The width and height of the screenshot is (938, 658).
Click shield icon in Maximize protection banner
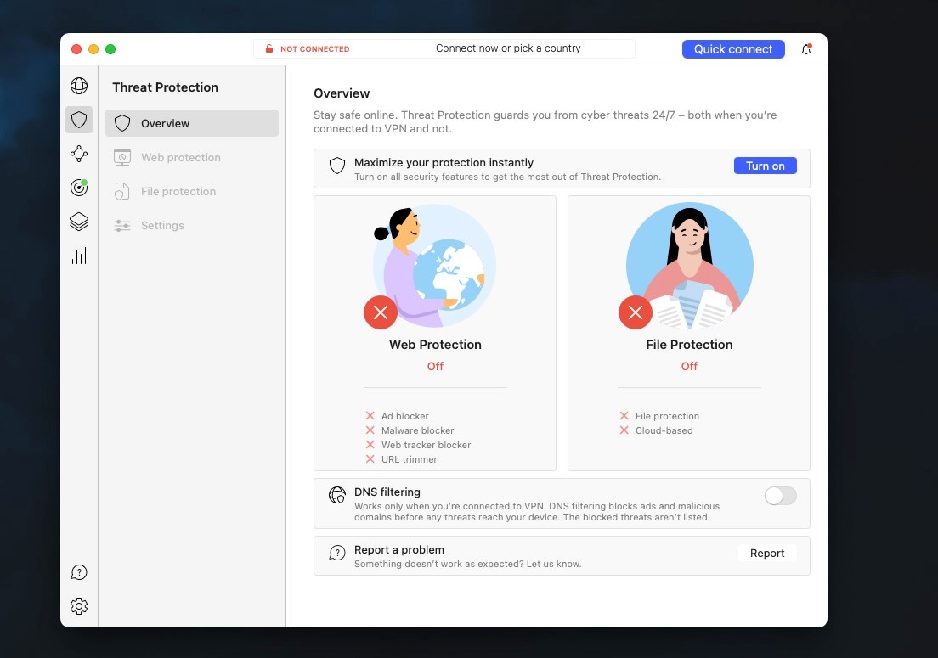337,166
